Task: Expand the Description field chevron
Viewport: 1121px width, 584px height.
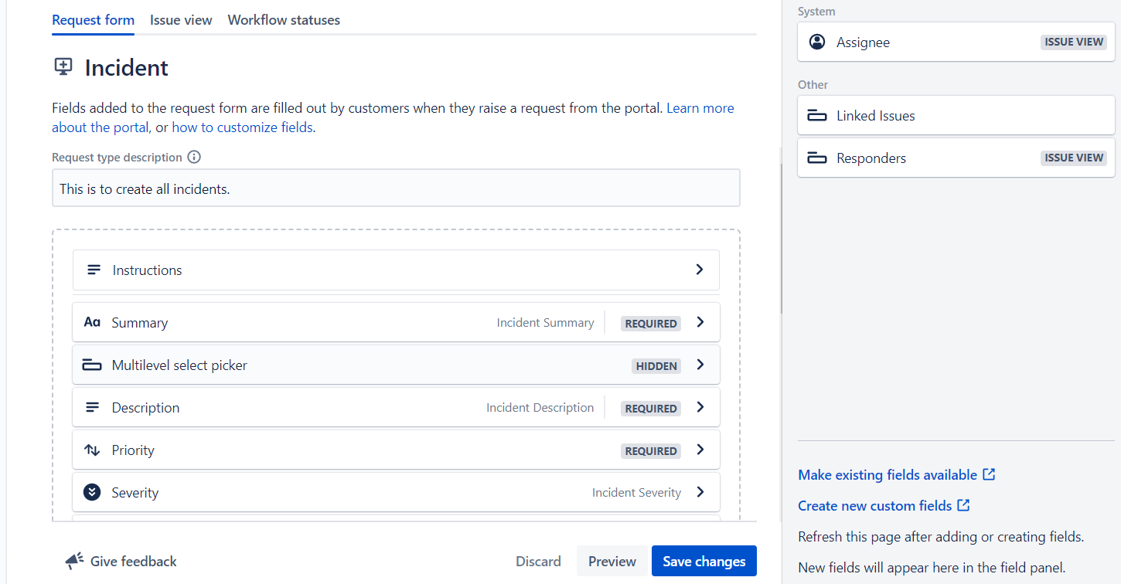Action: [700, 407]
